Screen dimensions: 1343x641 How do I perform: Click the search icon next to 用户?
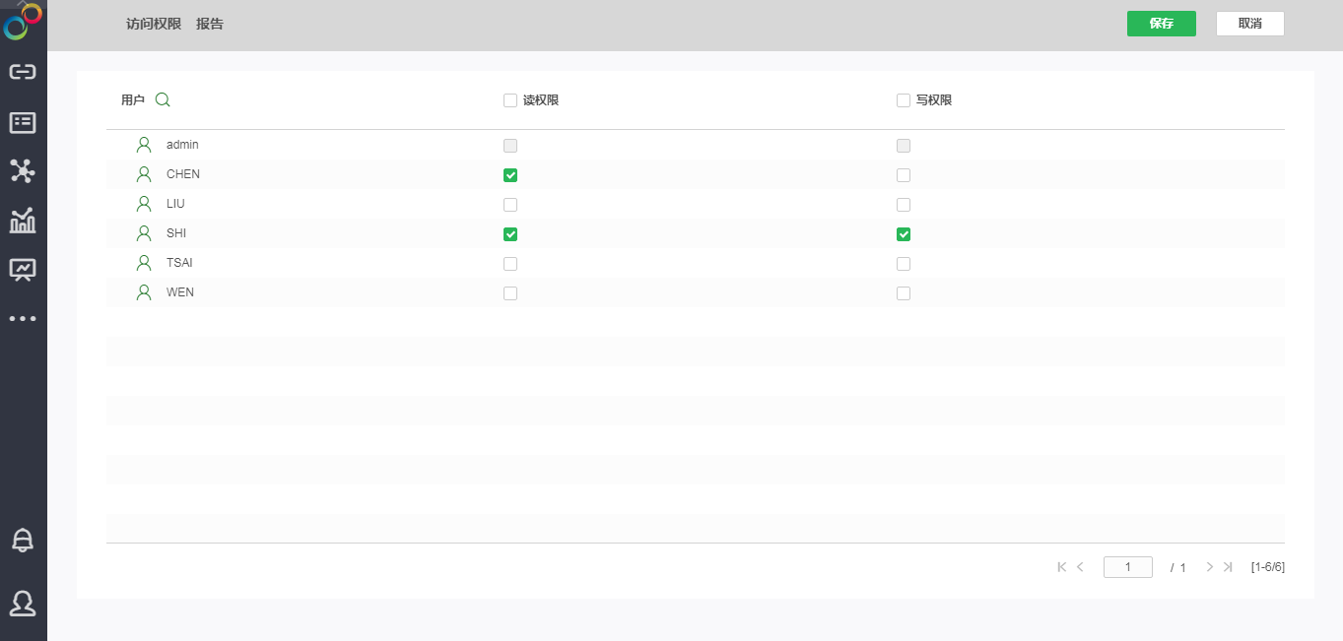coord(164,99)
